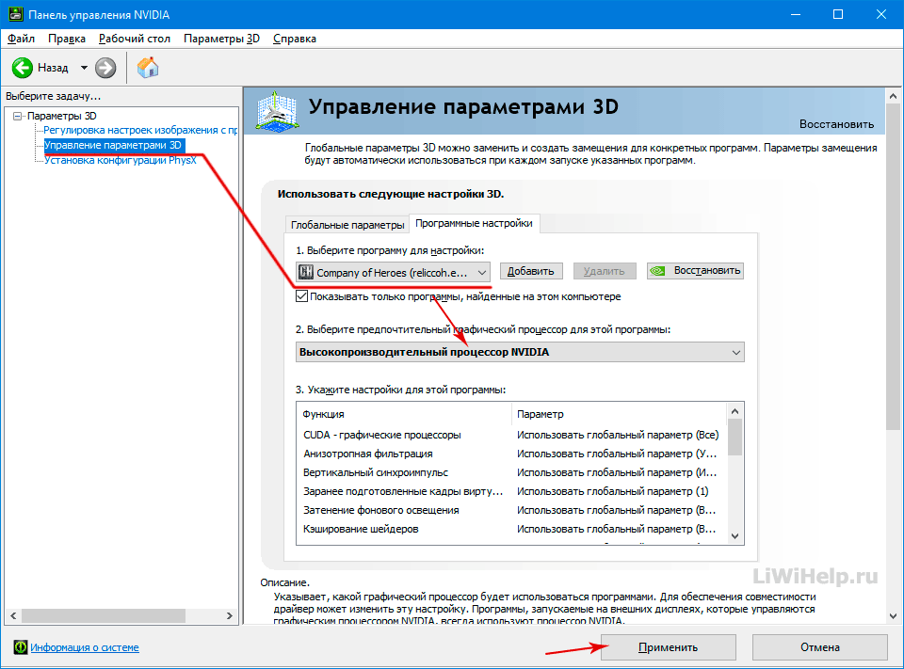Open the Справка menu
This screenshot has width=904, height=669.
tap(294, 39)
